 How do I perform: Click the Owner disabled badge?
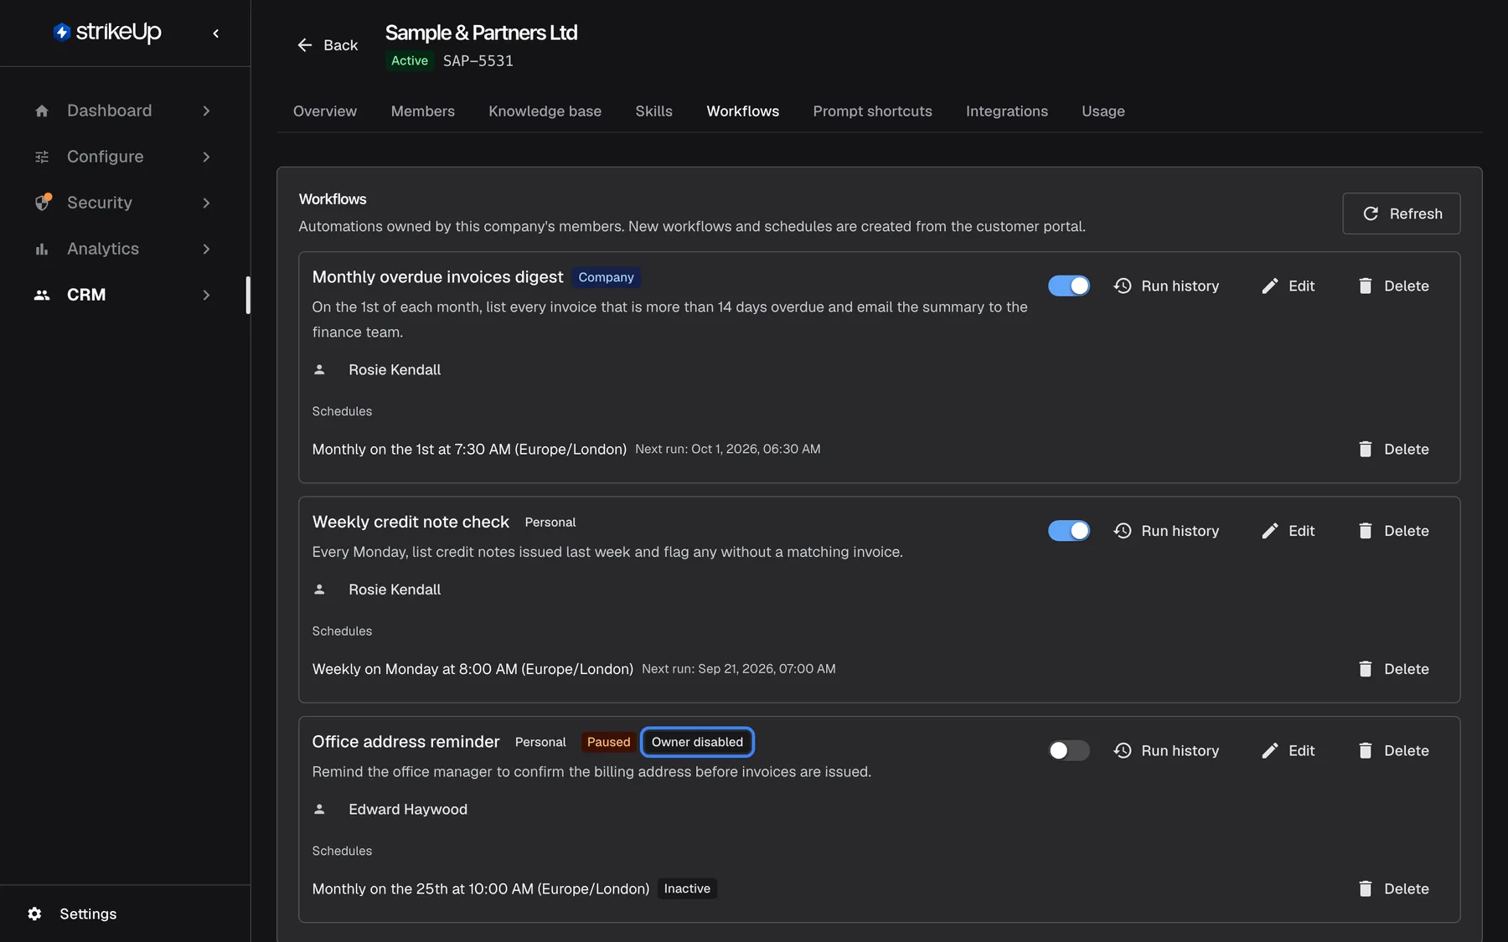tap(697, 742)
